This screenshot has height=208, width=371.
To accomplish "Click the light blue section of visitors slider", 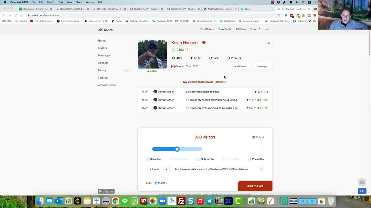I will point(190,149).
